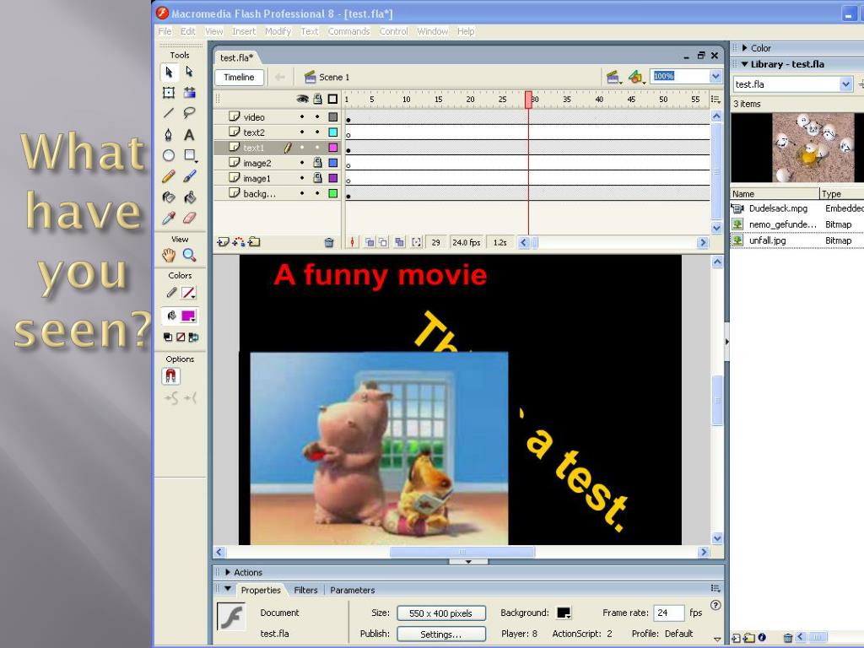Select the Brush tool

[x=190, y=176]
